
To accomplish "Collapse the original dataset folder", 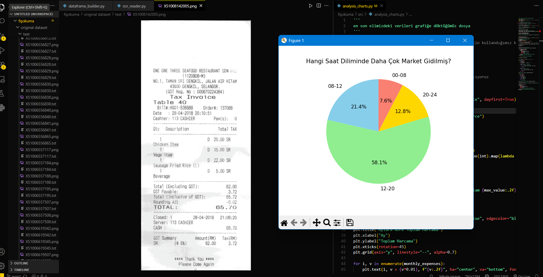I will tap(34, 27).
